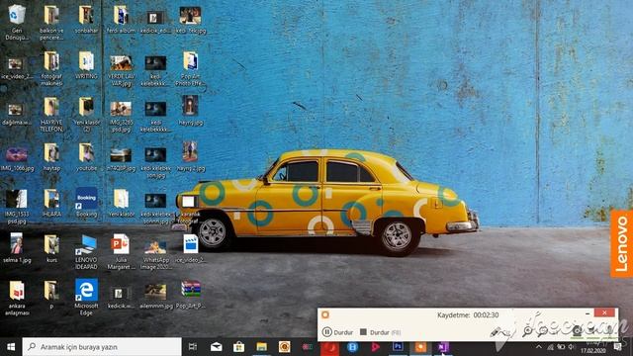
Task: Open the Windows Start menu
Action: coord(11,347)
